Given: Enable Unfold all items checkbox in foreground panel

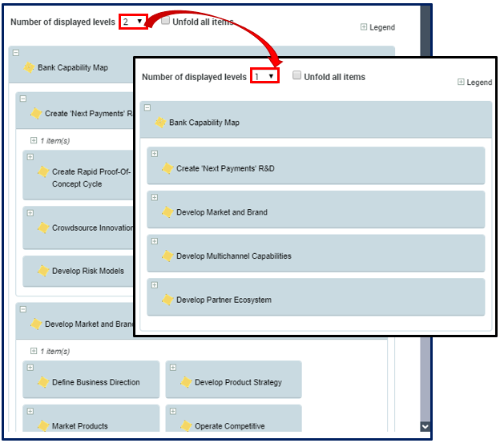Looking at the screenshot, I should (297, 76).
